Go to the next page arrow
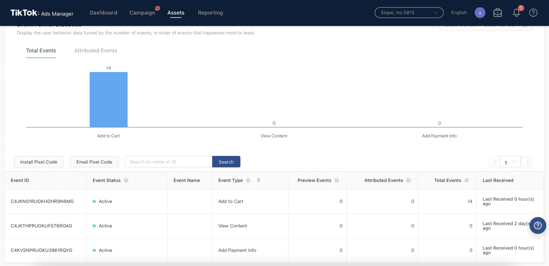The image size is (549, 266). [x=526, y=162]
